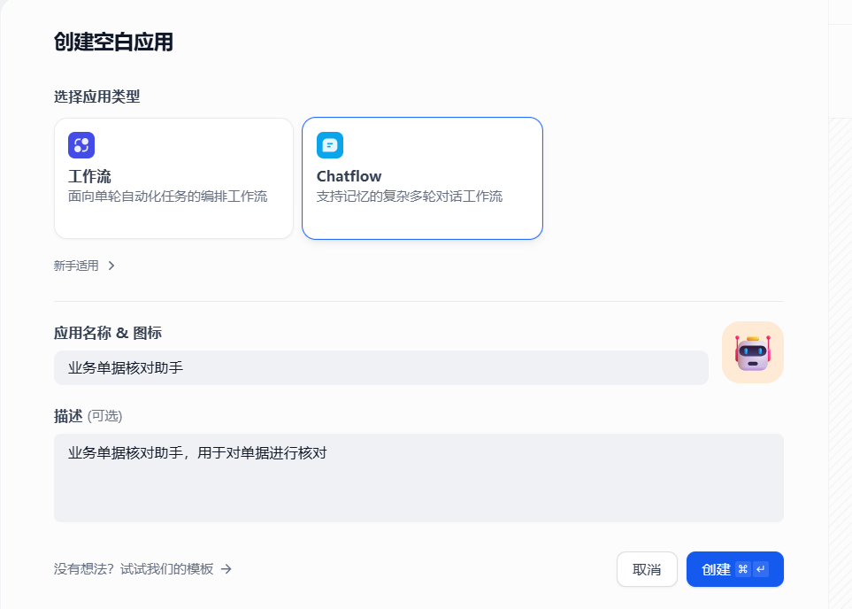The image size is (852, 609).
Task: Select the Chatflow app type card
Action: tap(422, 178)
